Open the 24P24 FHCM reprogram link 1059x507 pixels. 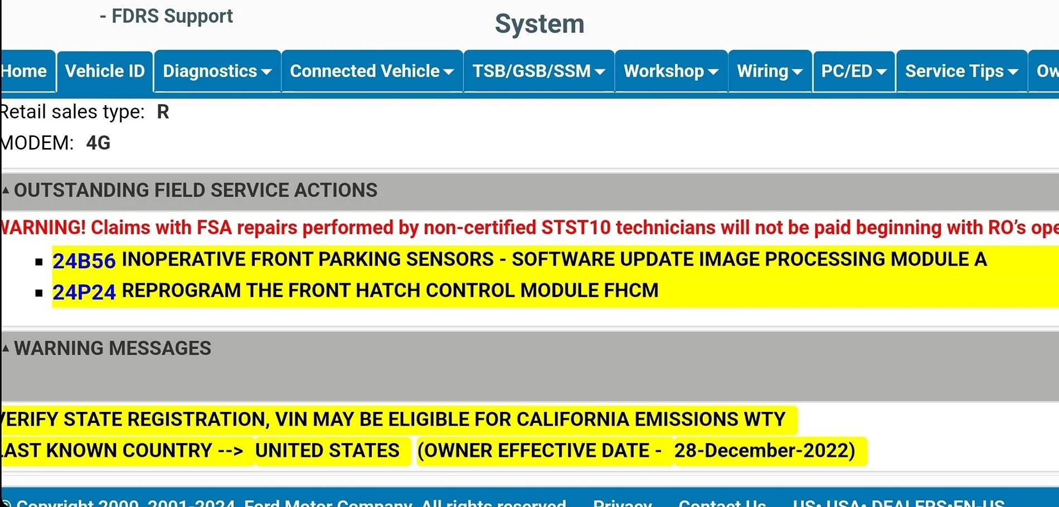point(84,292)
